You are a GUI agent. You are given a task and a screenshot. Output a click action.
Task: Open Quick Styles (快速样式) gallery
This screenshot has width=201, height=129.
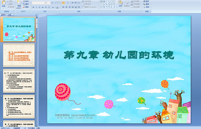pyautogui.click(x=127, y=4)
